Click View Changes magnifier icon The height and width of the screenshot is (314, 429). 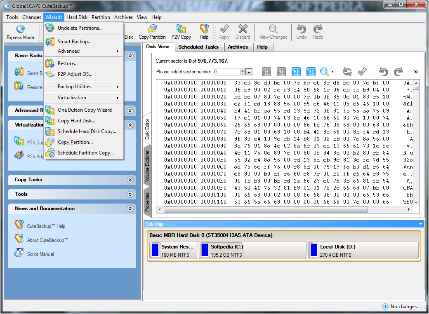[x=273, y=29]
